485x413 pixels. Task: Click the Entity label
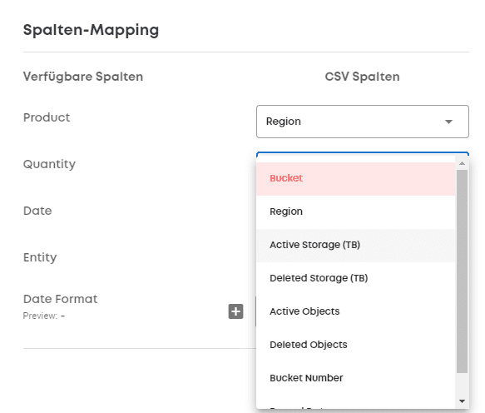click(x=40, y=257)
